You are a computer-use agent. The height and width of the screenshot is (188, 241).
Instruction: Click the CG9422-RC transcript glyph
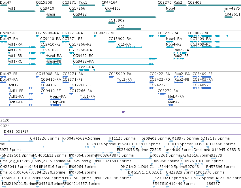click(115, 59)
